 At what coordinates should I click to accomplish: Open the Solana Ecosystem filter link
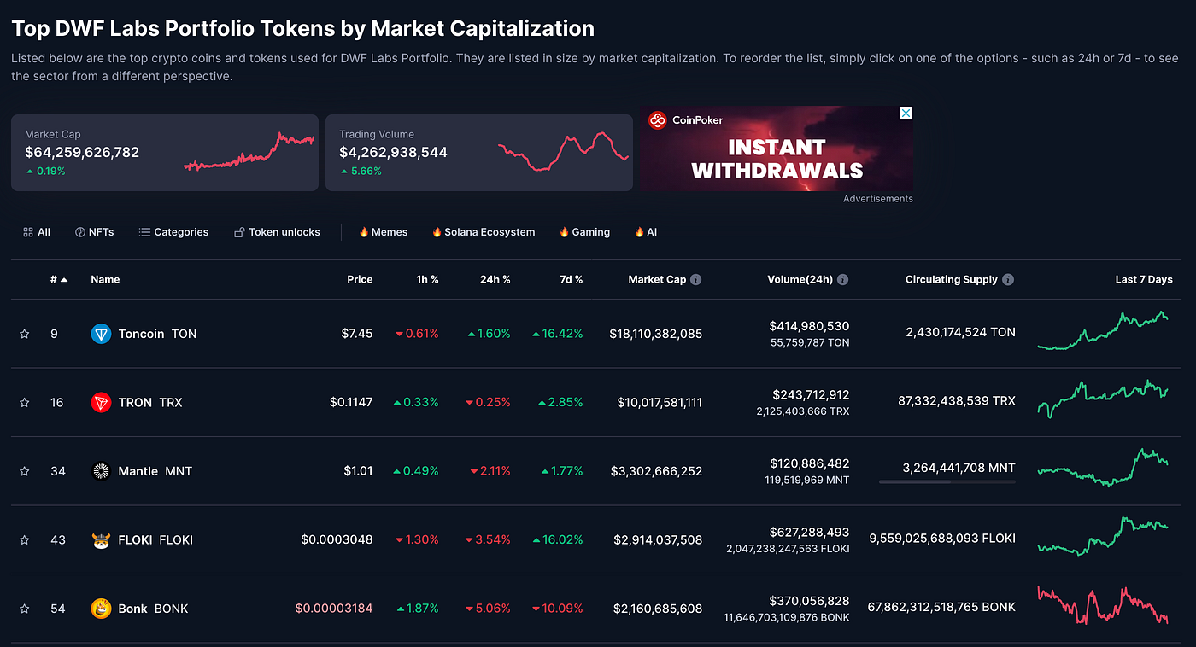pos(484,232)
